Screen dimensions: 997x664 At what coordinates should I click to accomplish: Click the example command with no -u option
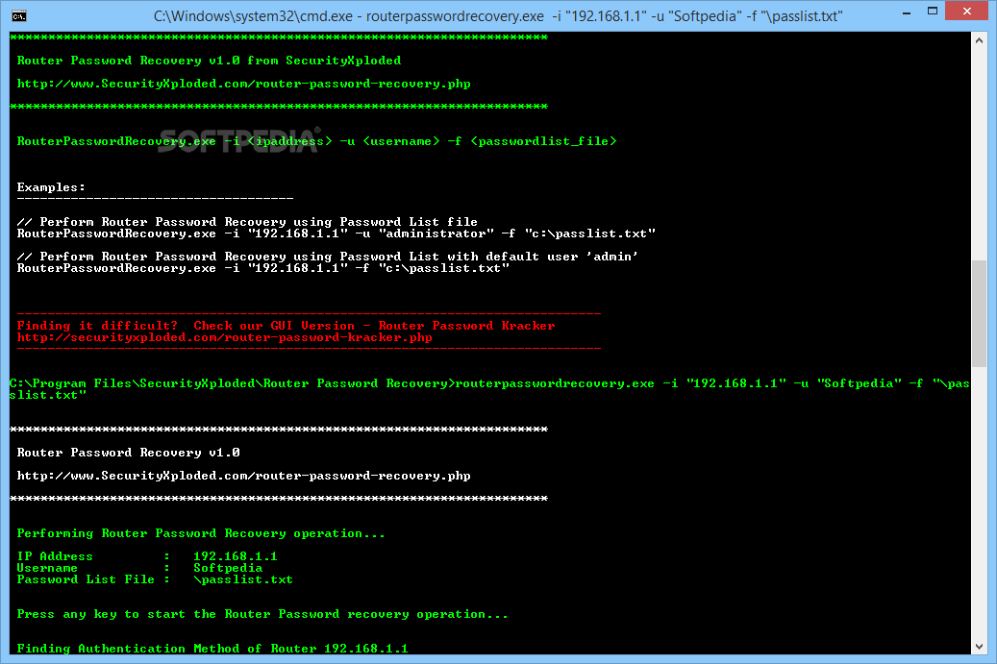click(x=262, y=268)
